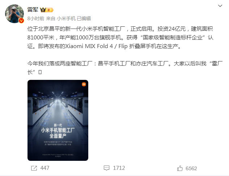
Task: Open Lei Jun's profile avatar
Action: 14,14
